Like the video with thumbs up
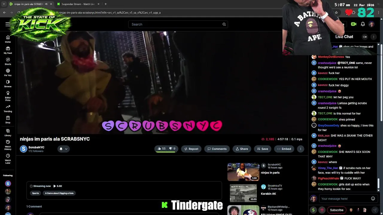Viewport: 383px width, 215px height. (162, 149)
